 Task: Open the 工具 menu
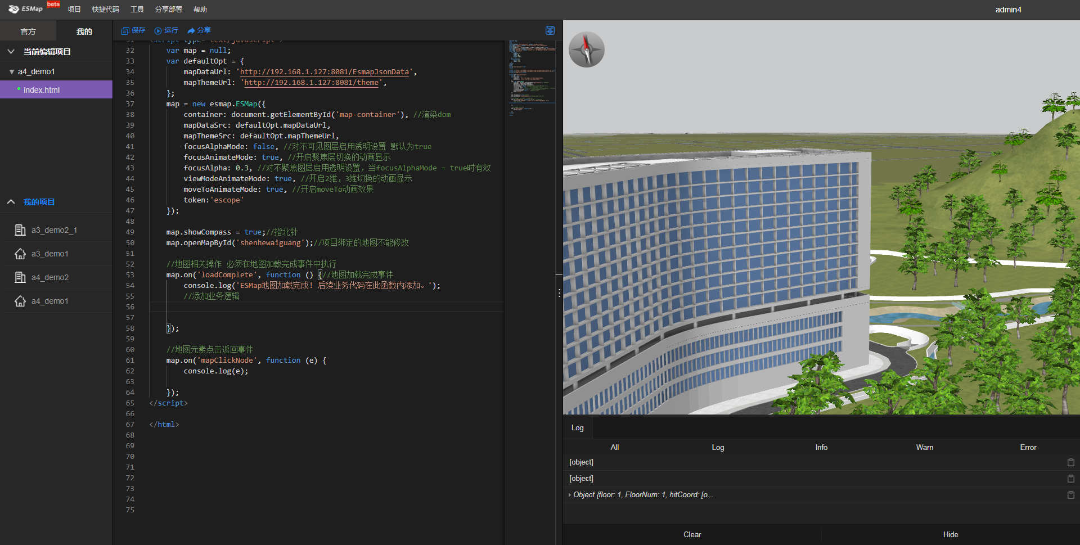[x=137, y=9]
